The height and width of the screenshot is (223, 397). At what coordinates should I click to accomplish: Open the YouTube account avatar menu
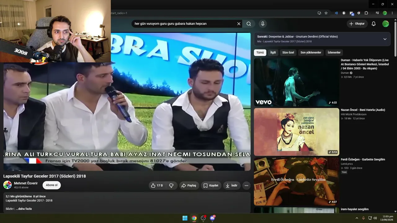click(386, 24)
